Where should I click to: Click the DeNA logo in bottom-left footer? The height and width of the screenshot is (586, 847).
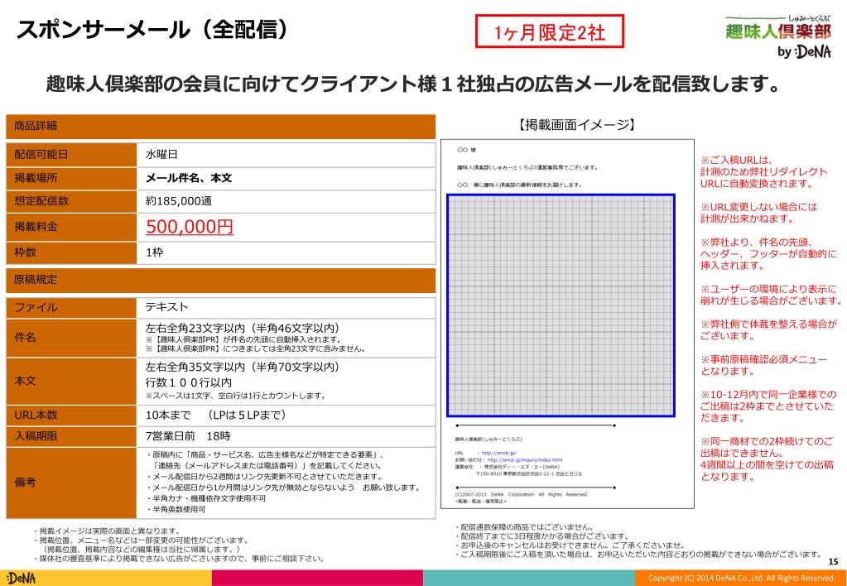21,578
